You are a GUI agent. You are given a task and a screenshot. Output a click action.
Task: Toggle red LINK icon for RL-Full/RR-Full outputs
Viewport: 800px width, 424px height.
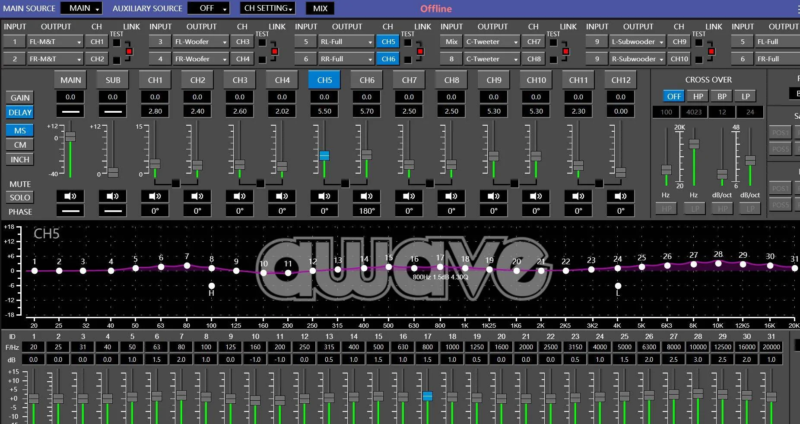pyautogui.click(x=420, y=51)
